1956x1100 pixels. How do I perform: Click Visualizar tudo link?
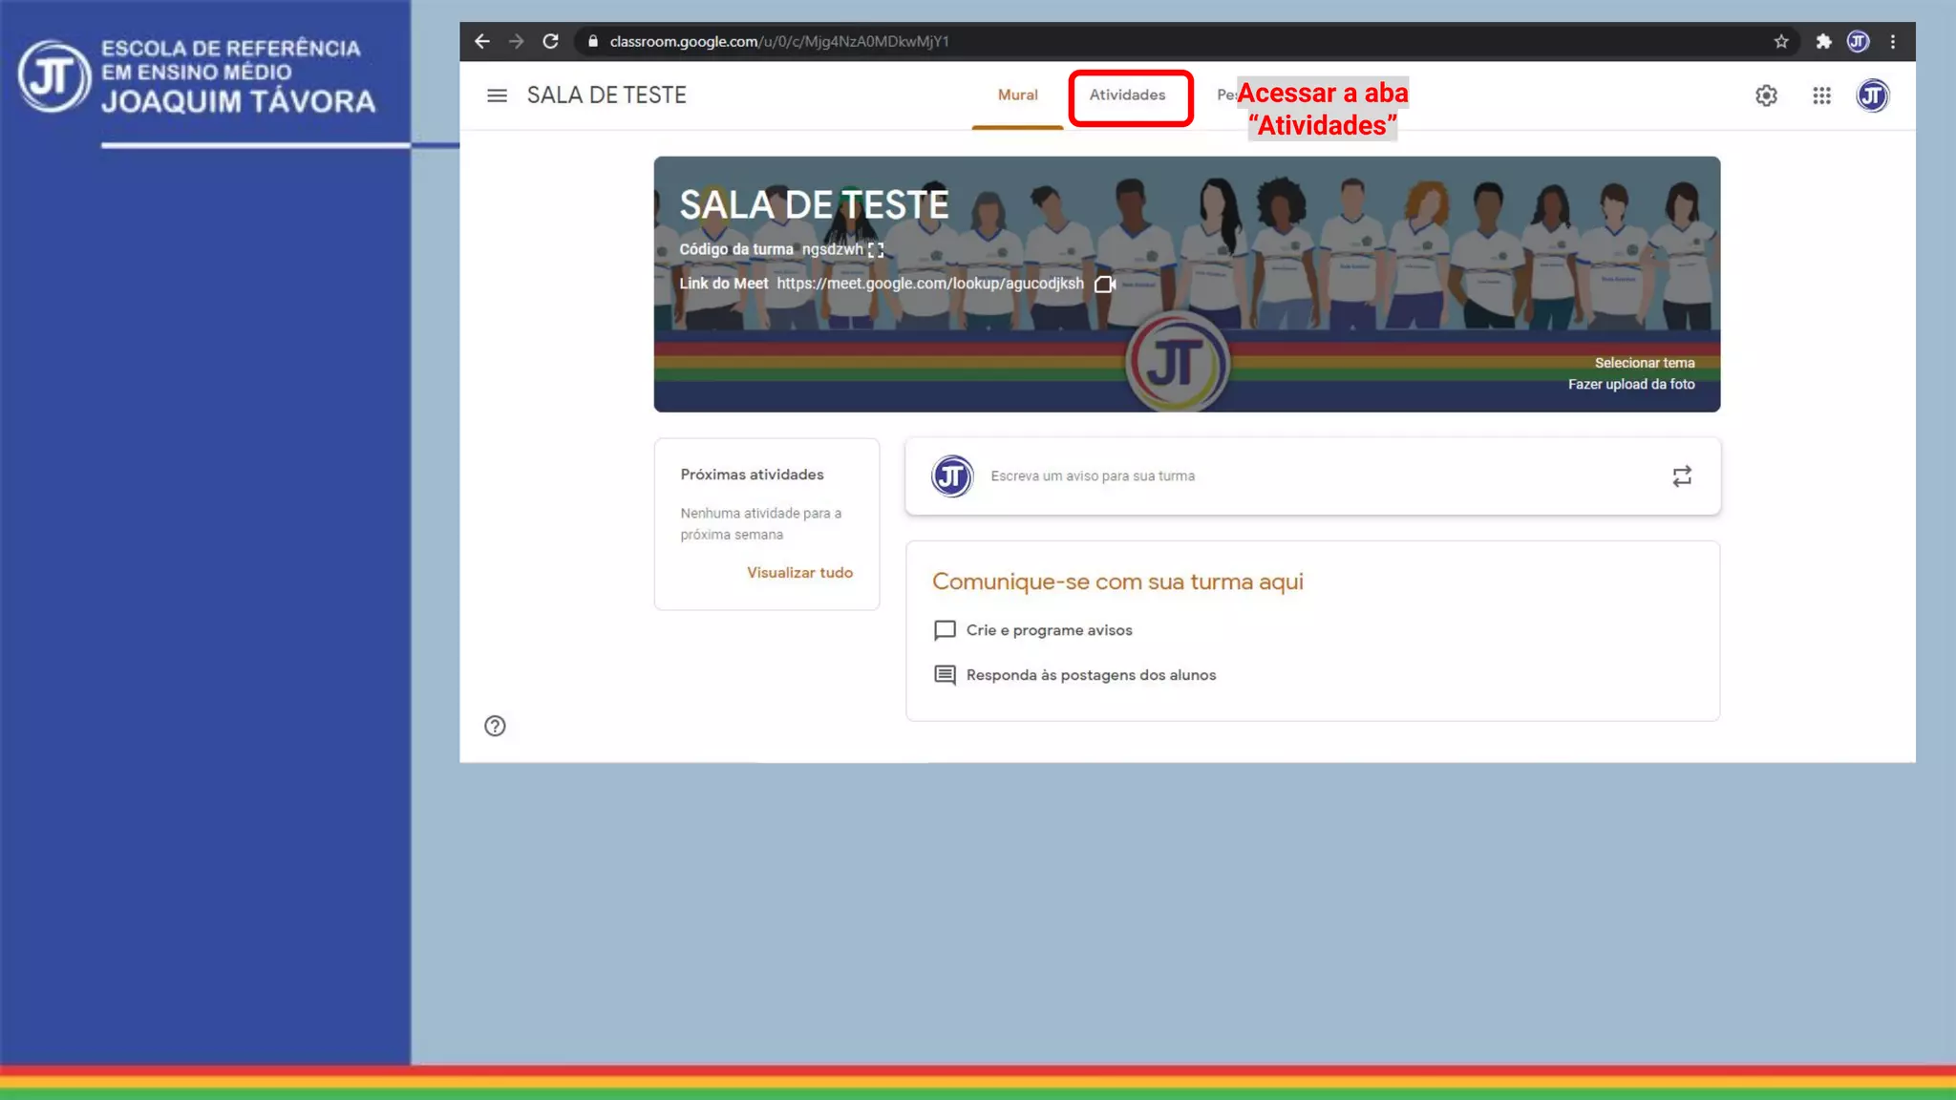click(x=799, y=573)
